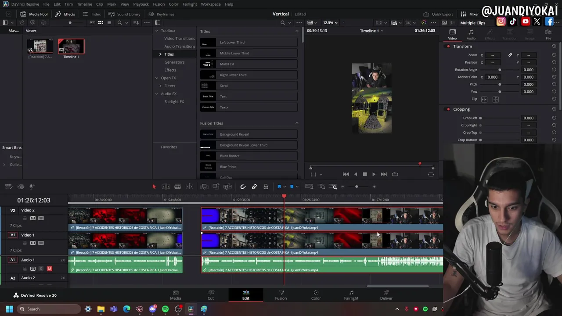Toggle timeline Snapping magnet icon
562x316 pixels.
[x=243, y=187]
